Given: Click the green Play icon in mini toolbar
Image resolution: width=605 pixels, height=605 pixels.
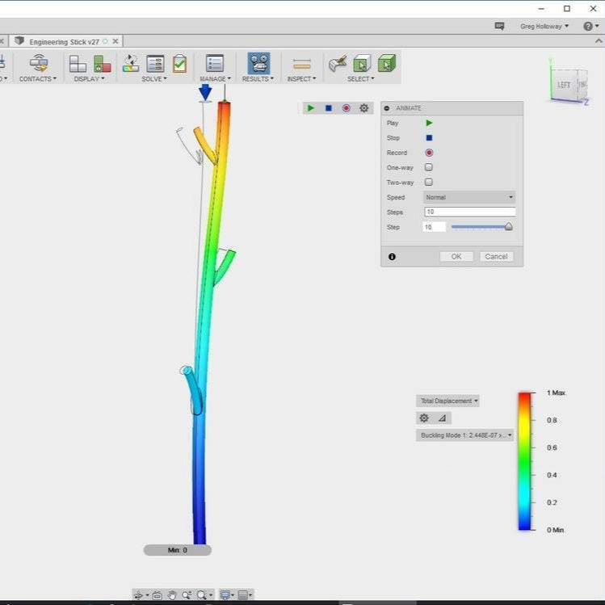Looking at the screenshot, I should pos(310,108).
